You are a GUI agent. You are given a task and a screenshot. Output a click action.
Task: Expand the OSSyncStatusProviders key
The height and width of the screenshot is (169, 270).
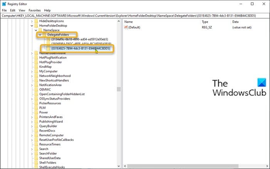pyautogui.click(x=32, y=99)
